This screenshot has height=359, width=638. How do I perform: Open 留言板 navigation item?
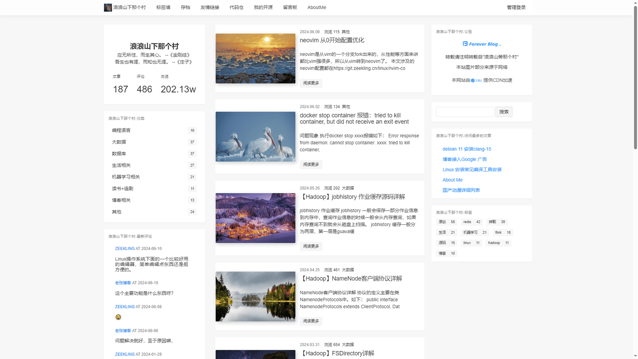click(290, 8)
